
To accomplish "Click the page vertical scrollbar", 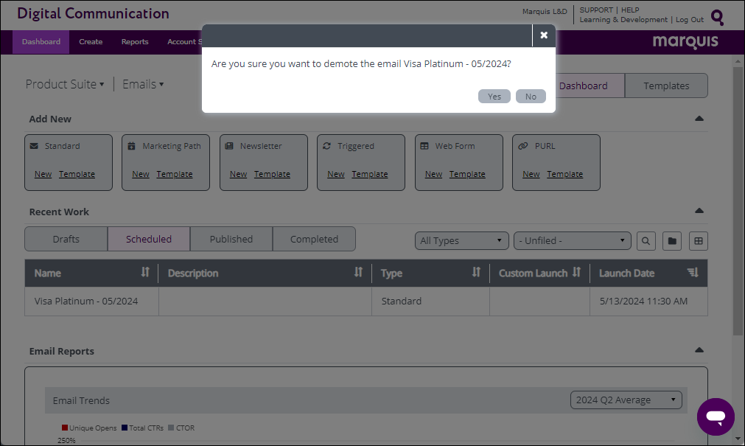I will 738,200.
